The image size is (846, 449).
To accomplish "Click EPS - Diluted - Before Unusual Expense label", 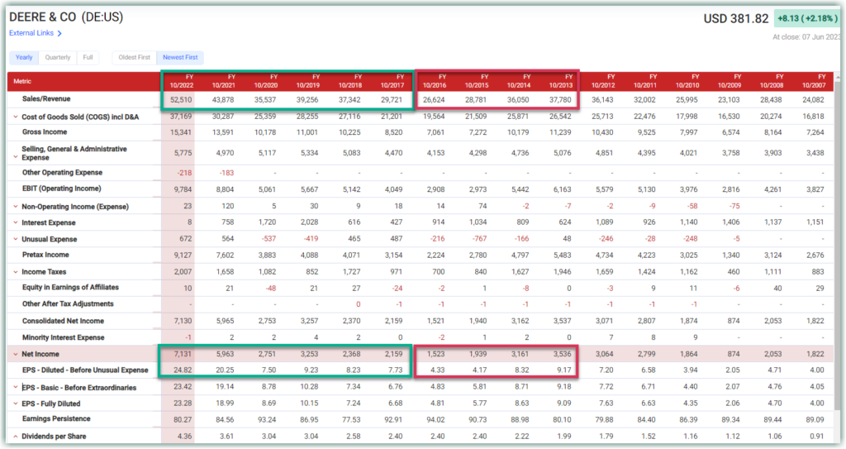I will pos(85,370).
